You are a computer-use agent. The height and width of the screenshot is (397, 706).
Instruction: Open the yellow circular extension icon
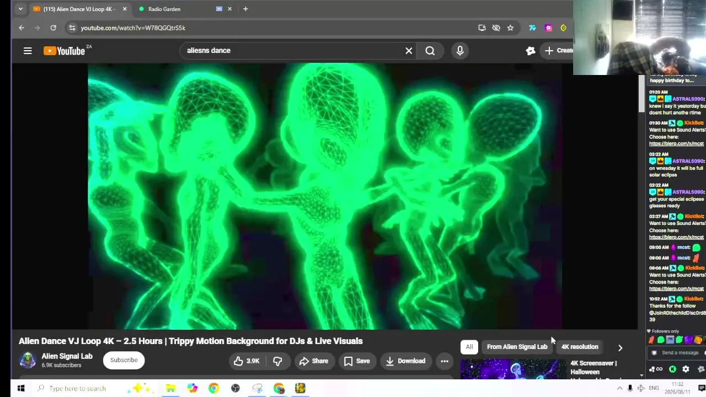(564, 28)
